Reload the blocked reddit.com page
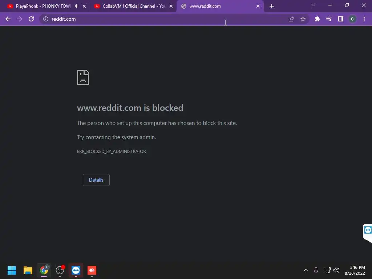 [x=31, y=19]
